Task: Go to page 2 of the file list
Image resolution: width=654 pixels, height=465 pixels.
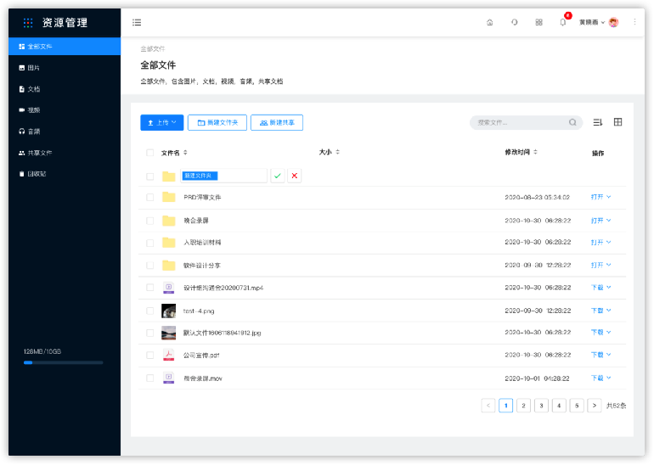Action: tap(523, 406)
